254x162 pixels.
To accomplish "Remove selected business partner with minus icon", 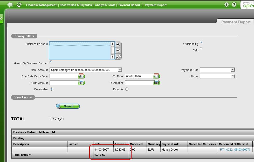I will coord(118,51).
